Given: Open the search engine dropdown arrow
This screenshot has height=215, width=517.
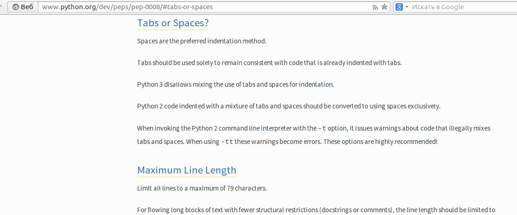Looking at the screenshot, I should pyautogui.click(x=407, y=7).
